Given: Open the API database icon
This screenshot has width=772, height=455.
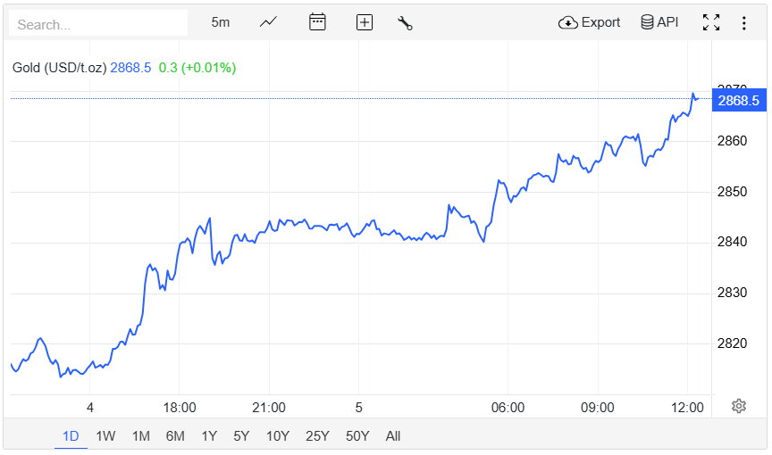Looking at the screenshot, I should [659, 22].
